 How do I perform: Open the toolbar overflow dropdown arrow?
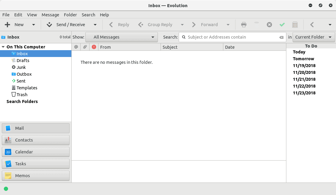(330, 25)
